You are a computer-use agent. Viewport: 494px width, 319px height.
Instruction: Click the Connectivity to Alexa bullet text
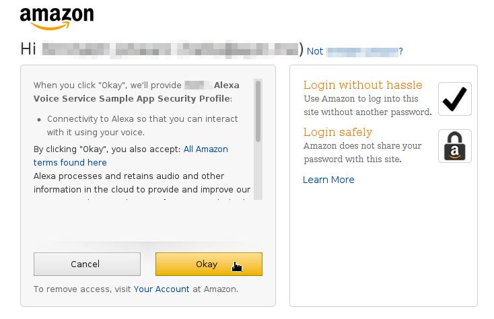142,126
